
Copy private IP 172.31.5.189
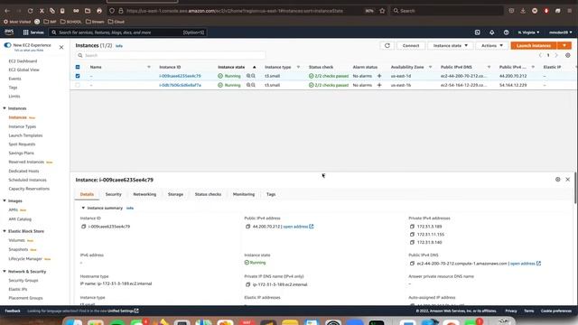(412, 227)
